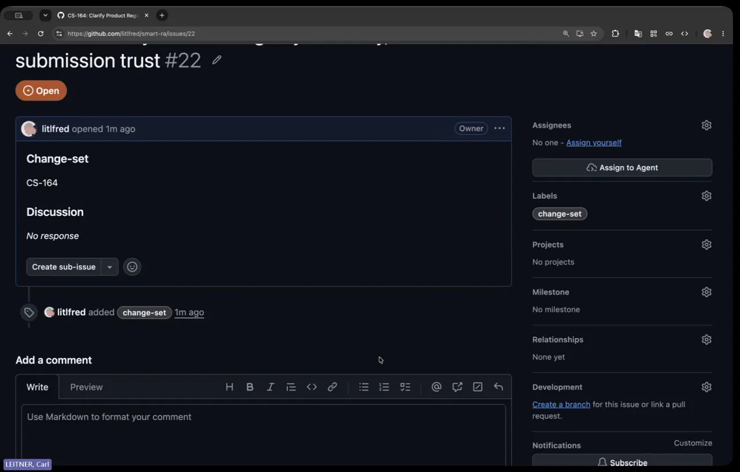Click the Open status badge
Screen dimensions: 740x472
click(41, 91)
